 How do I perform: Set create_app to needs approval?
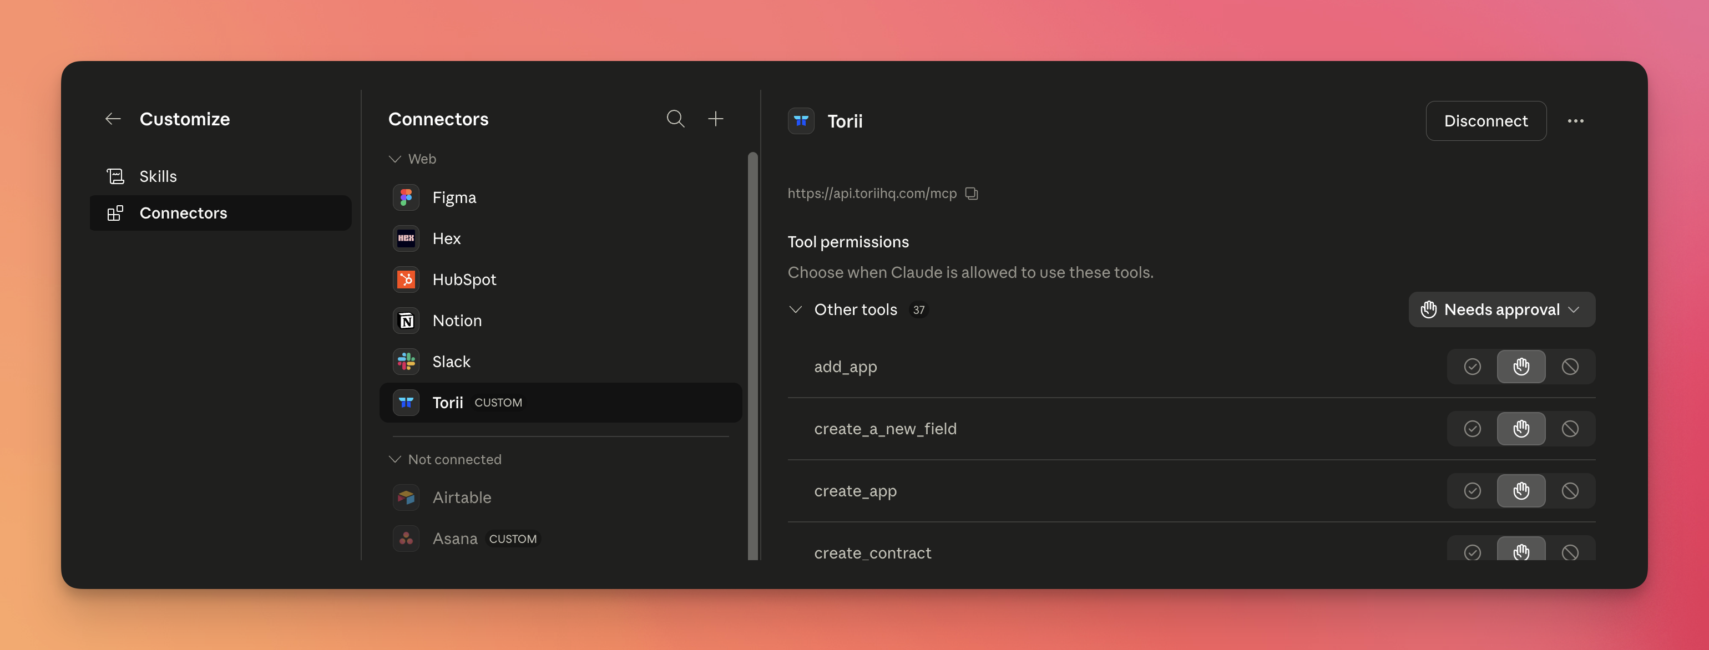[x=1521, y=491]
